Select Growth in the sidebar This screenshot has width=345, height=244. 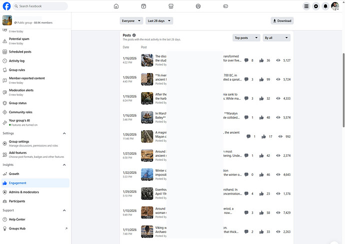click(14, 174)
